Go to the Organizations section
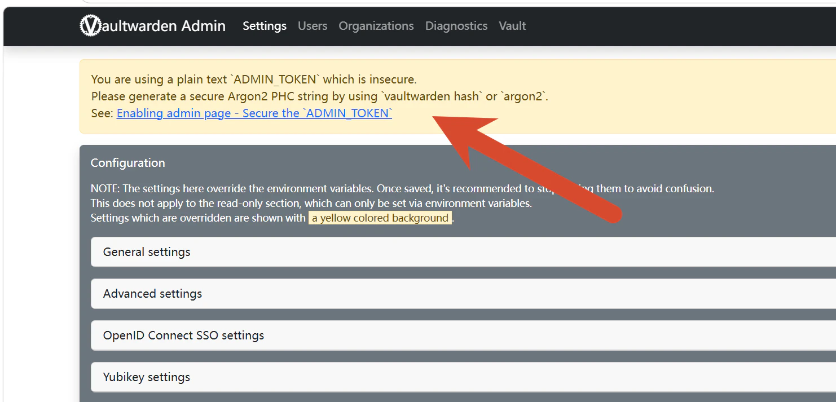 pyautogui.click(x=376, y=26)
